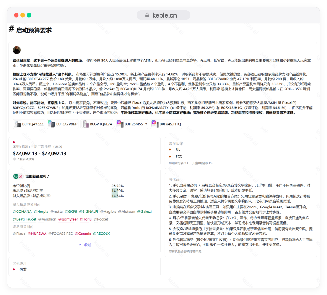Viewport: 327px width, 295px height.
Task: Open product chip B0H26MSSTY
Action: 132,124
